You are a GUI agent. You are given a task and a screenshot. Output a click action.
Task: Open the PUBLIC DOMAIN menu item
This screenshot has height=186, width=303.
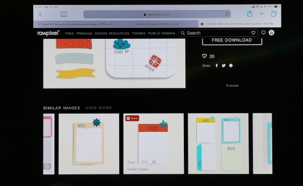click(x=162, y=33)
